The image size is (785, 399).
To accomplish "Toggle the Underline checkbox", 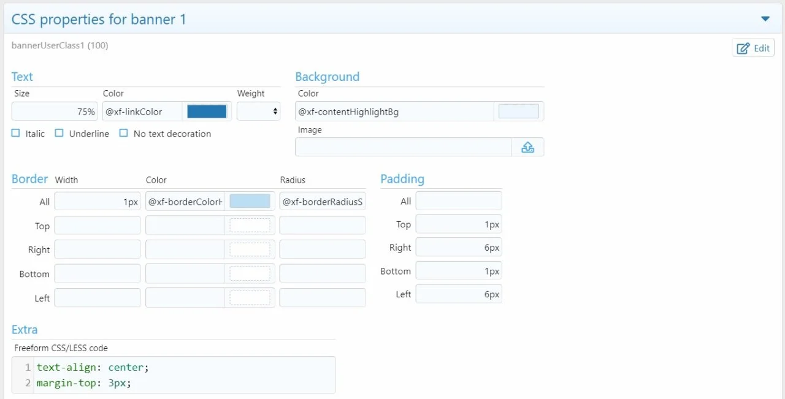I will coord(59,133).
